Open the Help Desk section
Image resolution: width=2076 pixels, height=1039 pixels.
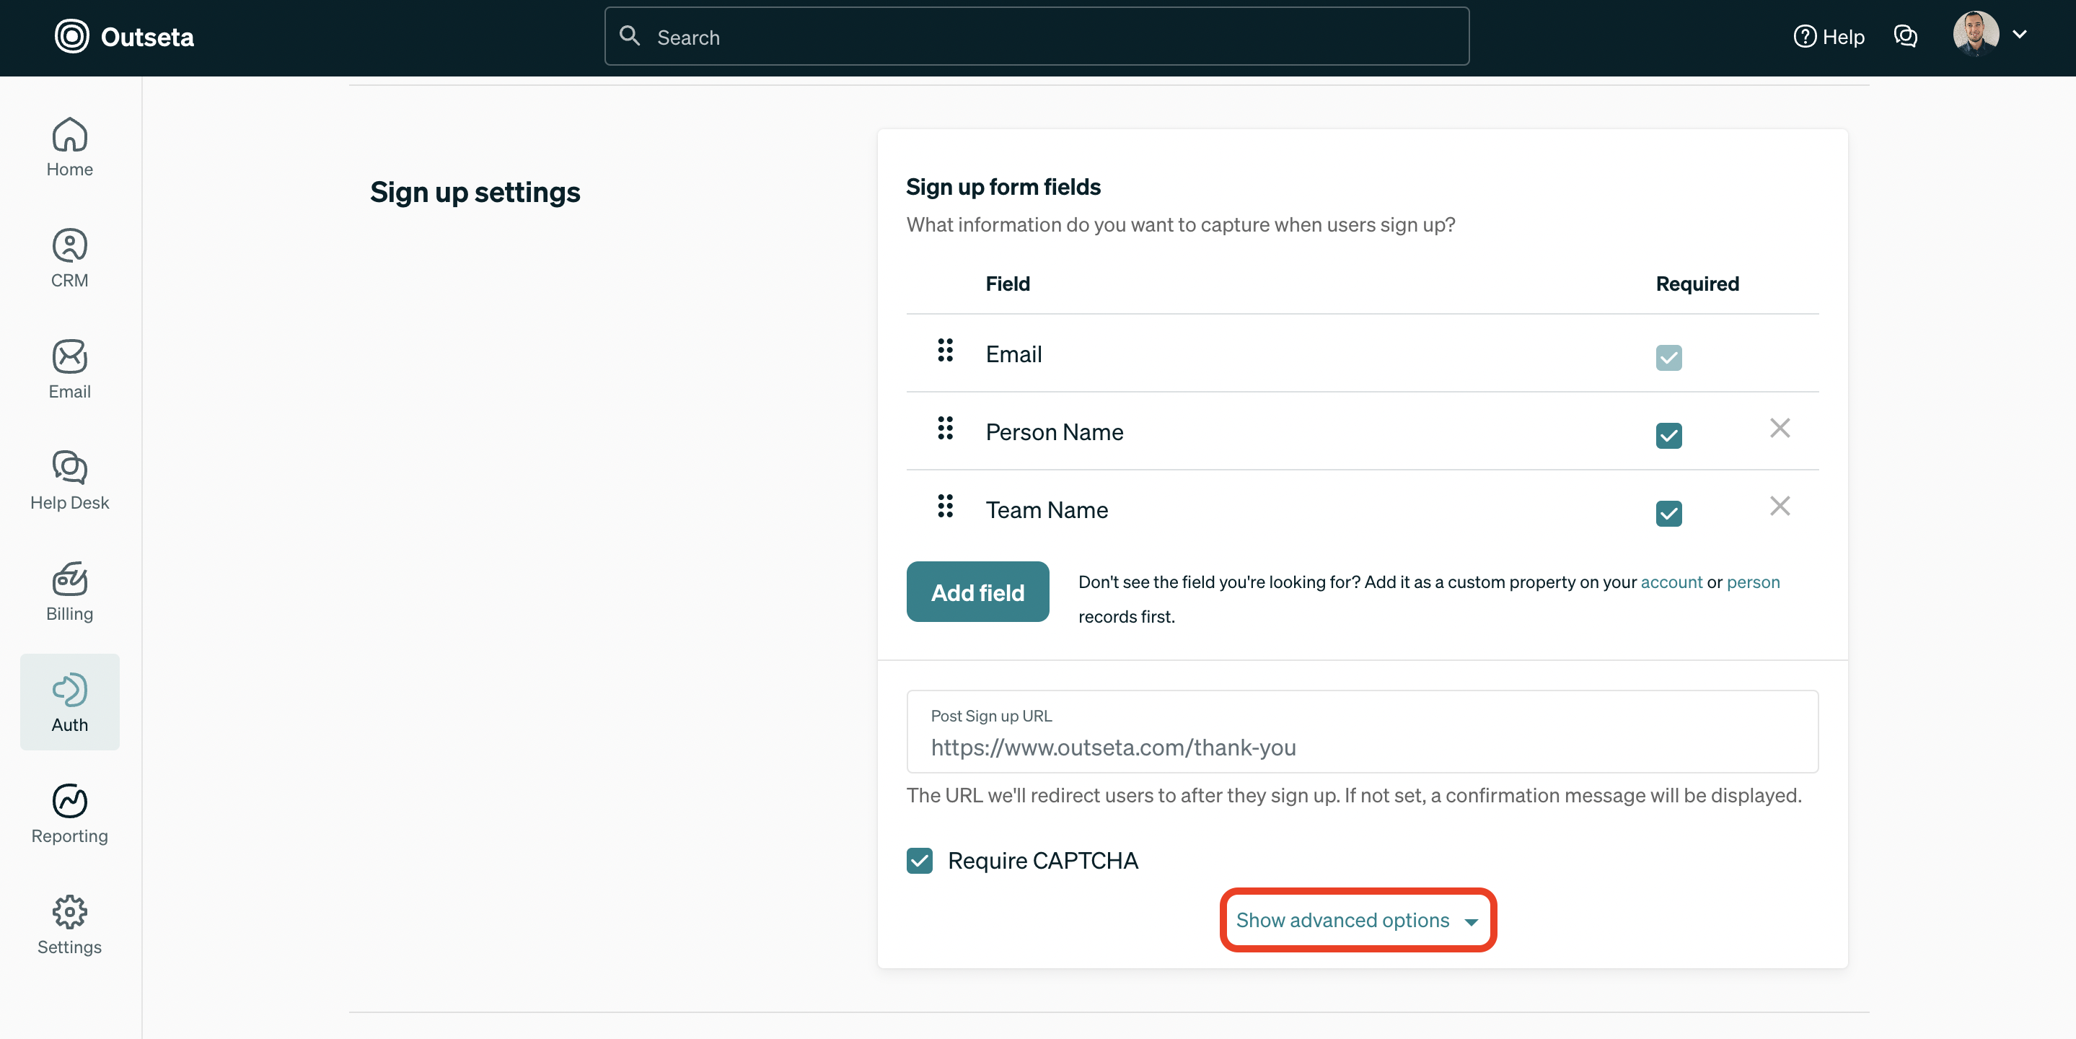[69, 481]
